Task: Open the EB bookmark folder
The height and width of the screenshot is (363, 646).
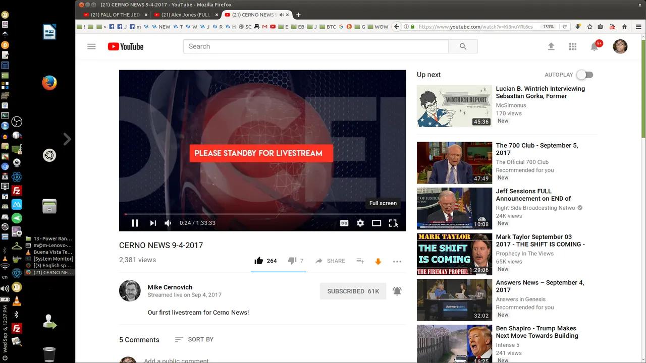Action: [x=298, y=27]
